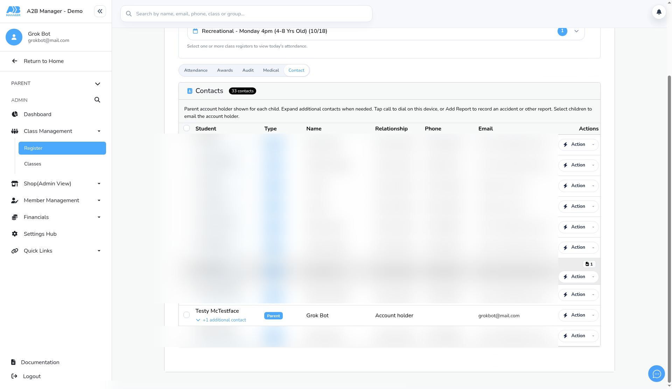The height and width of the screenshot is (389, 672).
Task: Click the admin menu search icon
Action: click(97, 100)
